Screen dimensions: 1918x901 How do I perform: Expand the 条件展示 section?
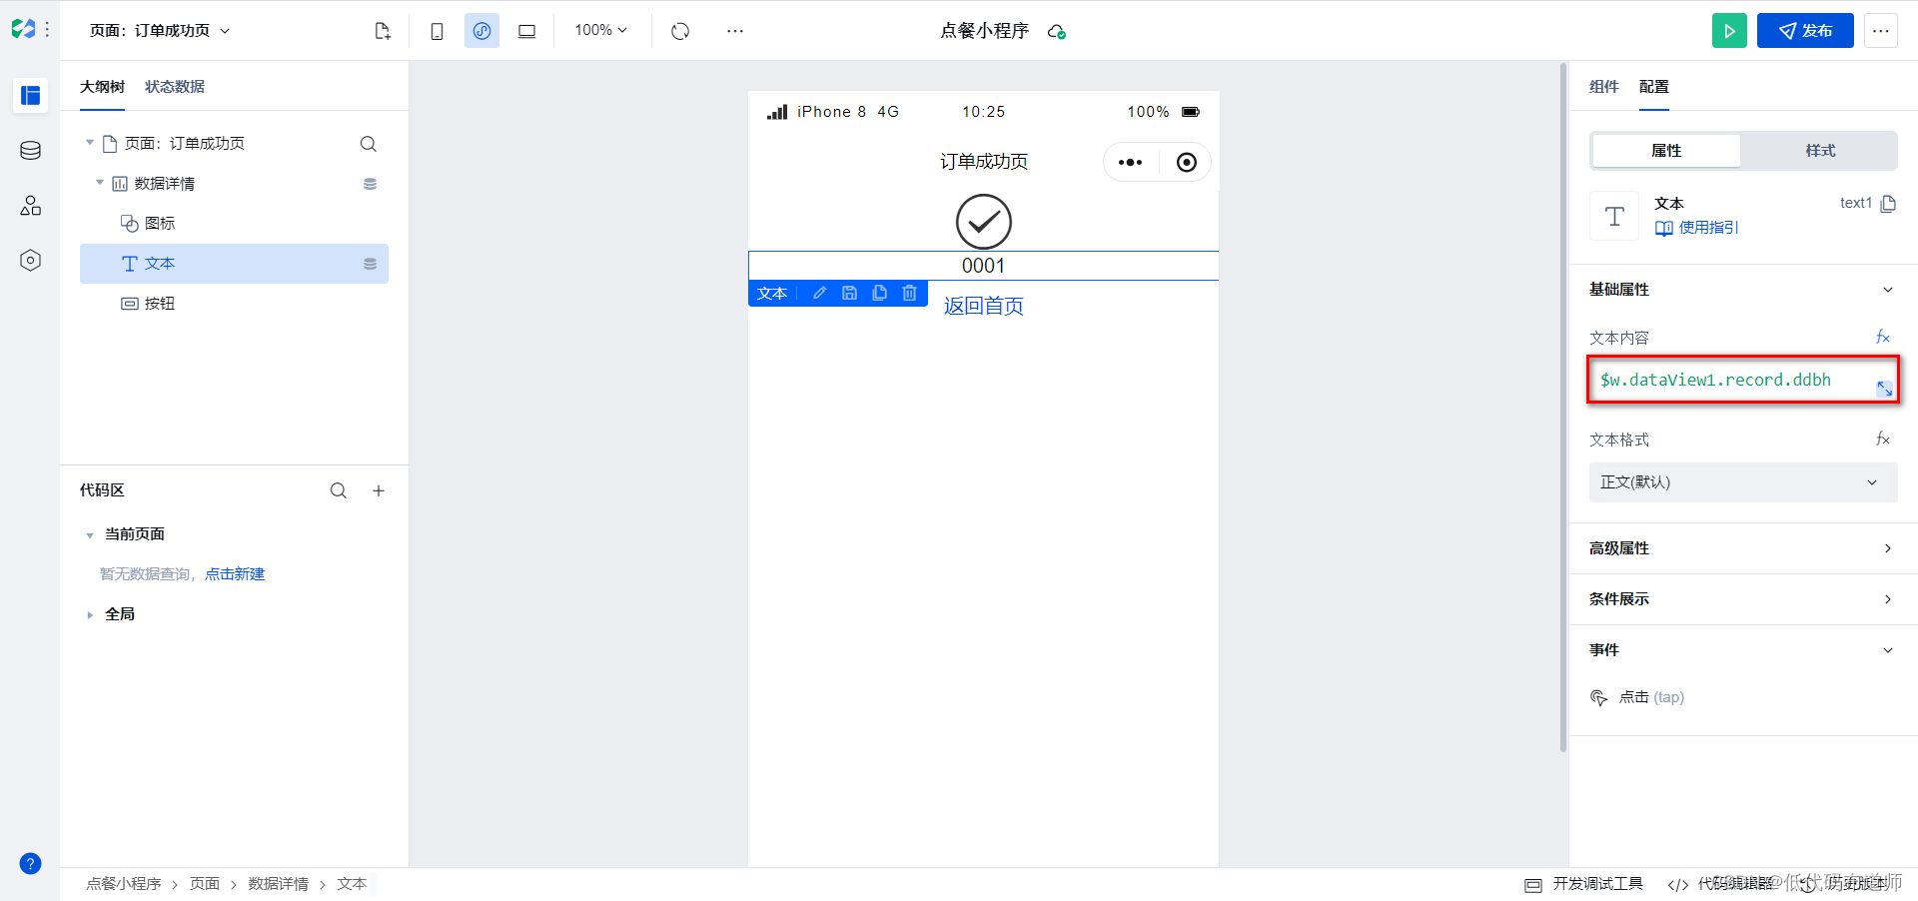pyautogui.click(x=1888, y=599)
